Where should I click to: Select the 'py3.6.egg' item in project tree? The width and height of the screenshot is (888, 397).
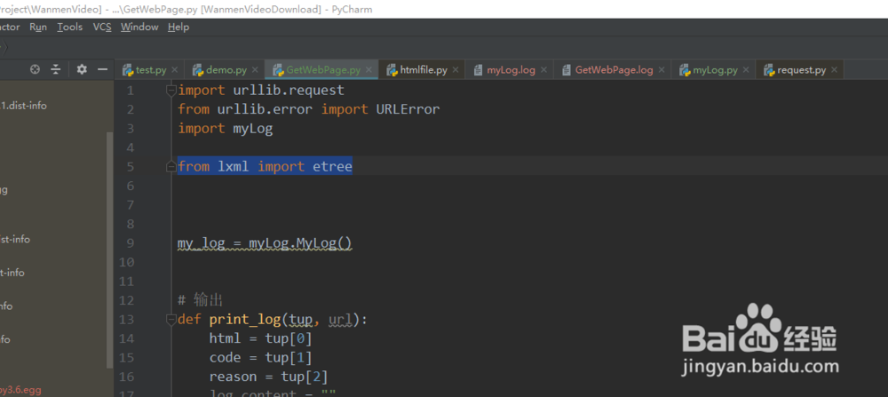click(20, 390)
